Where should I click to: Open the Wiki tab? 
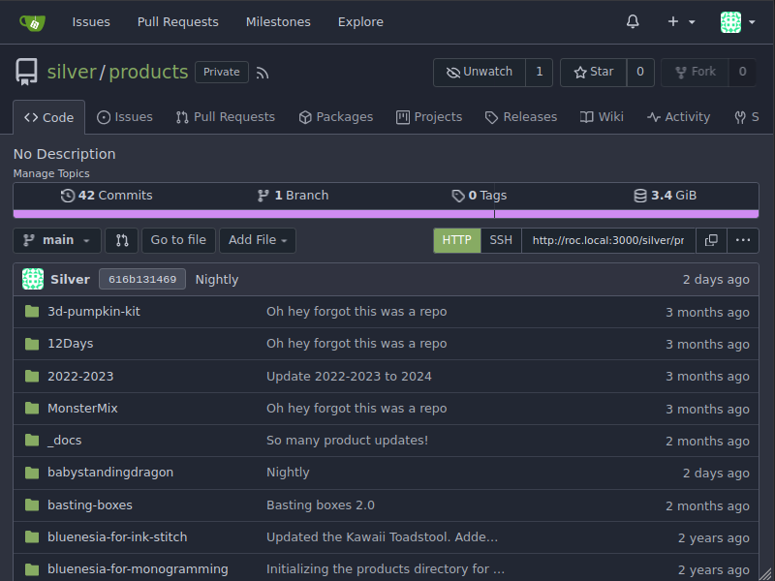click(x=602, y=117)
